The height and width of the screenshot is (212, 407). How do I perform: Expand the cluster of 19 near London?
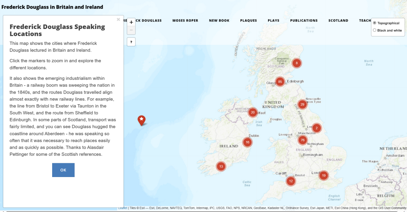[324, 175]
